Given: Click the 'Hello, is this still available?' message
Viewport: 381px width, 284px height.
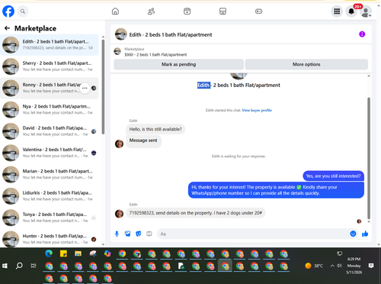Looking at the screenshot, I should (x=155, y=129).
